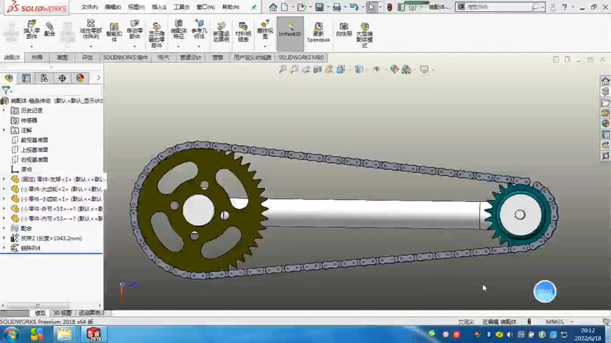Screen dimensions: 611x343
Task: Expand the 零件-外节<53> component
Action: click(4, 209)
